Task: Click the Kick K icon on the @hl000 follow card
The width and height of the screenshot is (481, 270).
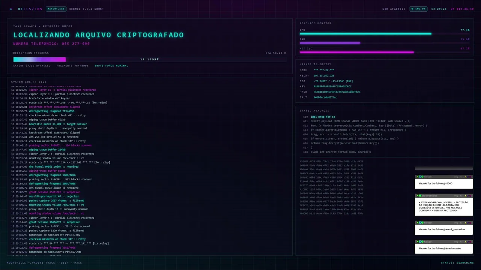Action: 418,177
